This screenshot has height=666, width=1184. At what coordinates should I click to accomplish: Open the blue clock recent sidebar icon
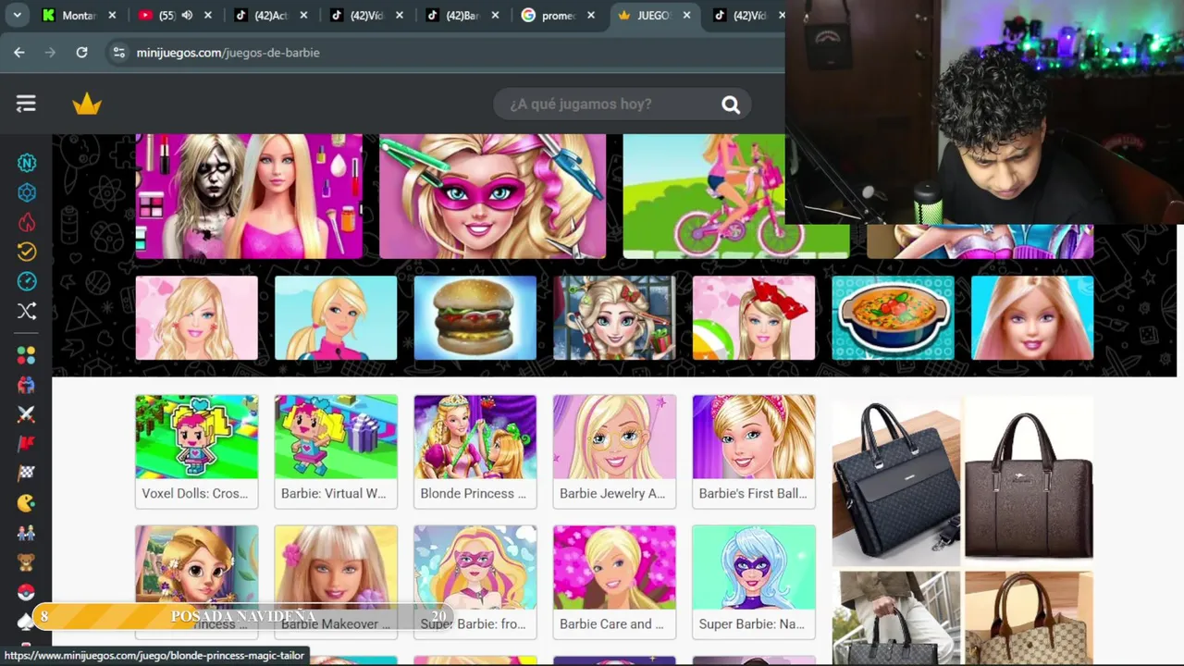pos(27,281)
